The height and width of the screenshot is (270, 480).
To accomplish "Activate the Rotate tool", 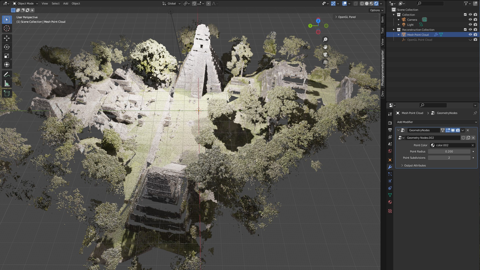I will coord(7,47).
